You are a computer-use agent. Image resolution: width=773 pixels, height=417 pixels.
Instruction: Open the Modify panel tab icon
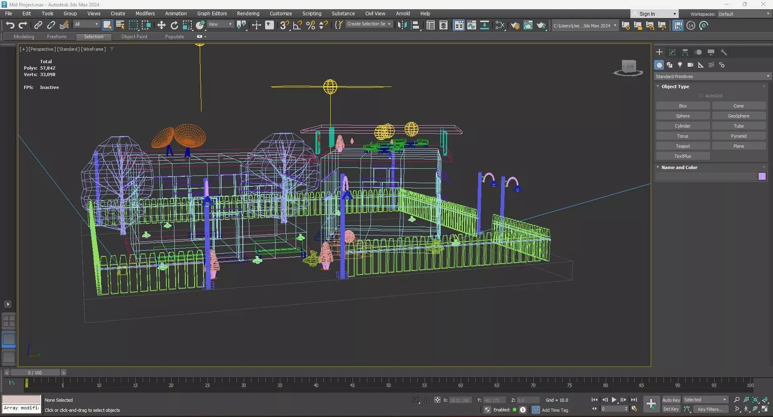coord(672,52)
